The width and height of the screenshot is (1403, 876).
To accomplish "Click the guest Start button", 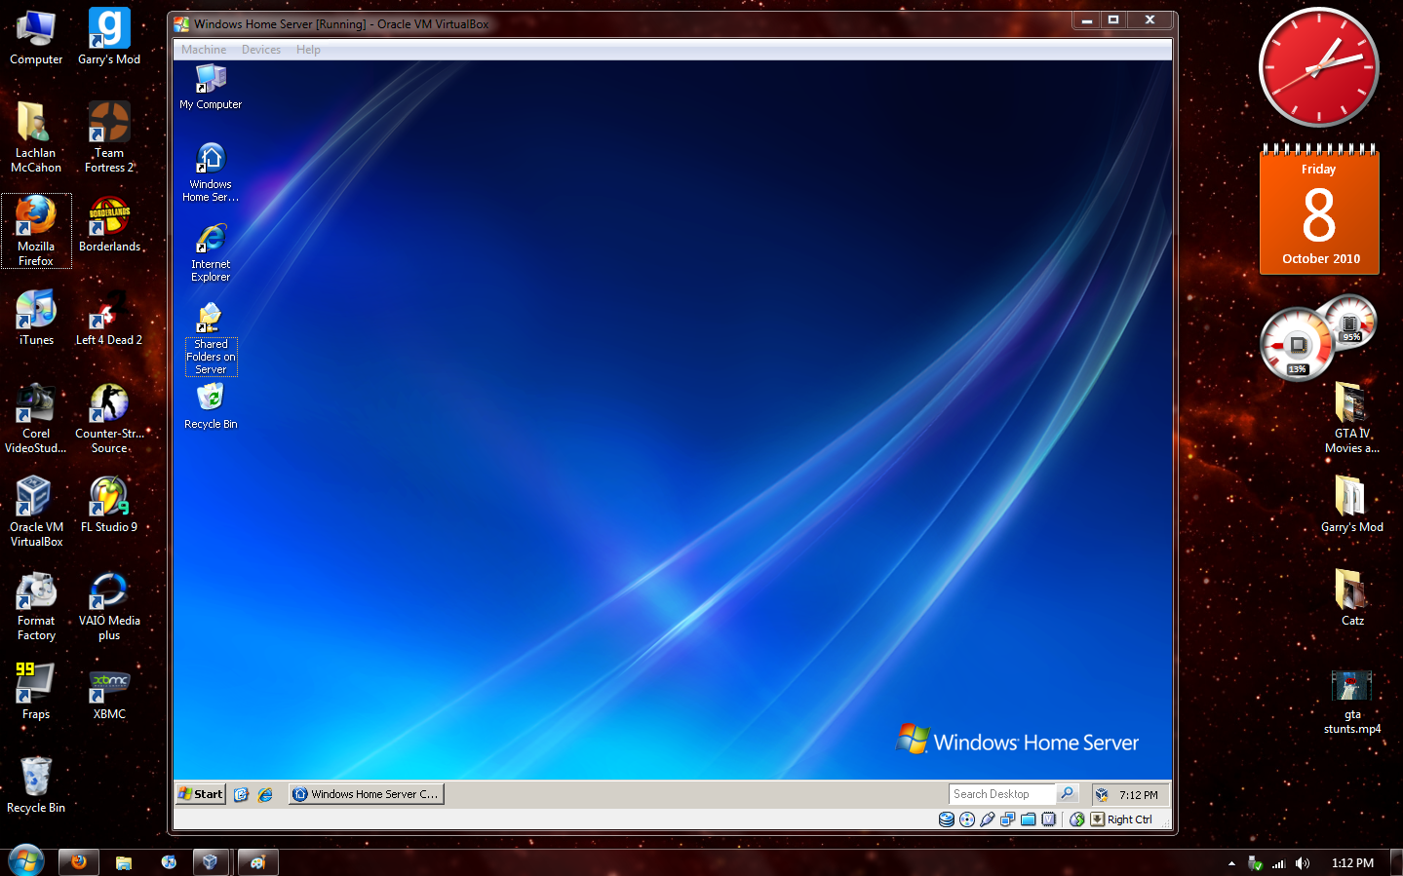I will [199, 793].
